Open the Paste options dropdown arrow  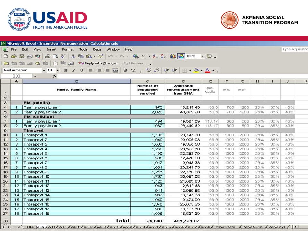(x=94, y=56)
